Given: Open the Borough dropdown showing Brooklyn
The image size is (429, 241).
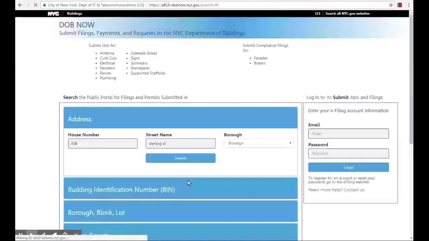Looking at the screenshot, I should tap(259, 143).
